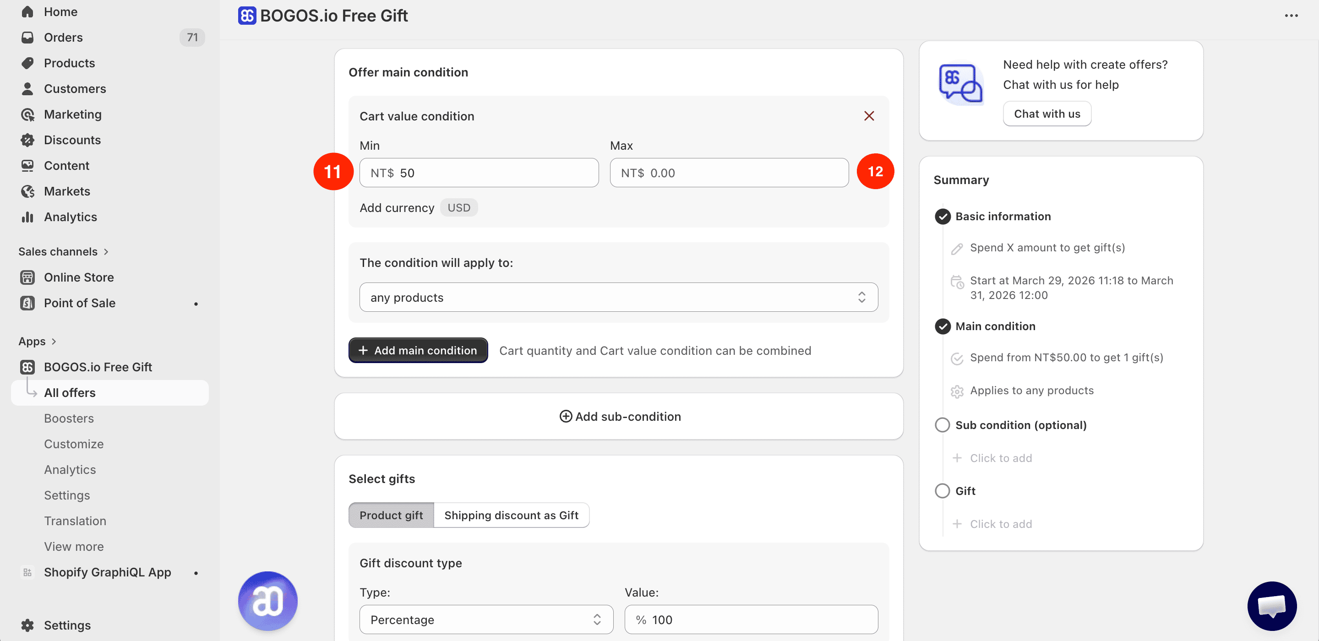Expand View more in BOGOS submenu
1319x641 pixels.
pyautogui.click(x=74, y=546)
